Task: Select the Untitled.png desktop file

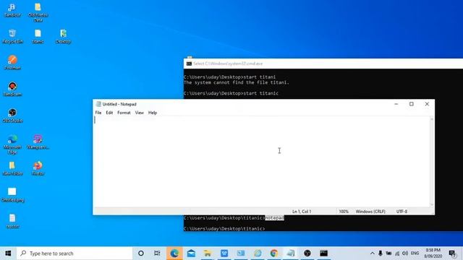Action: pyautogui.click(x=12, y=194)
